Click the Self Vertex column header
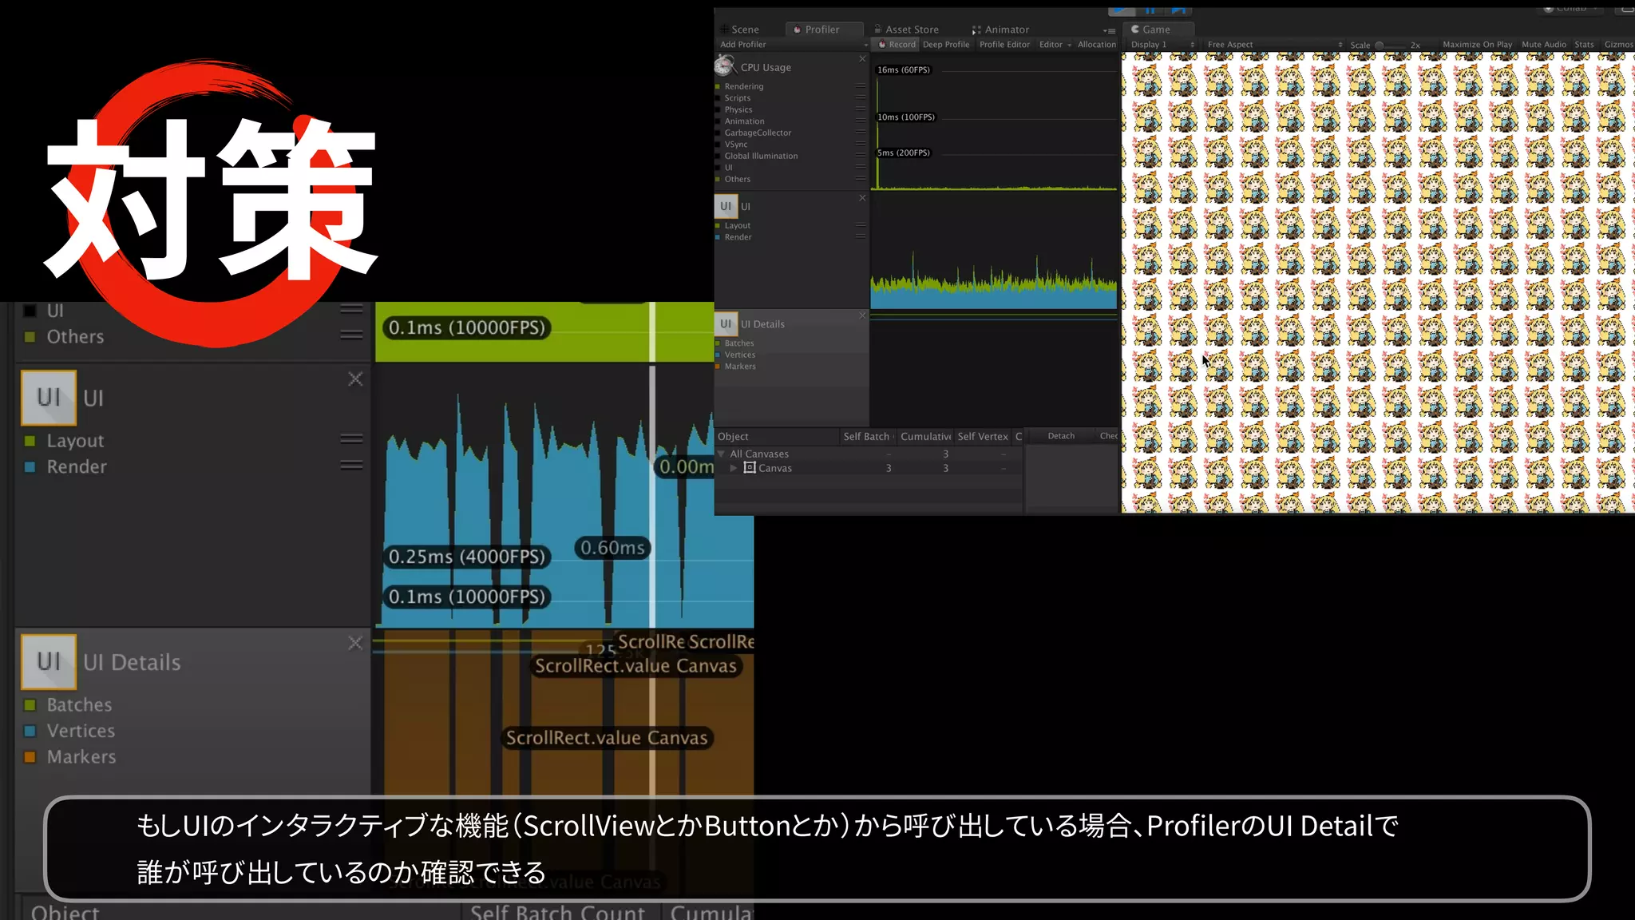The image size is (1635, 920). [983, 437]
